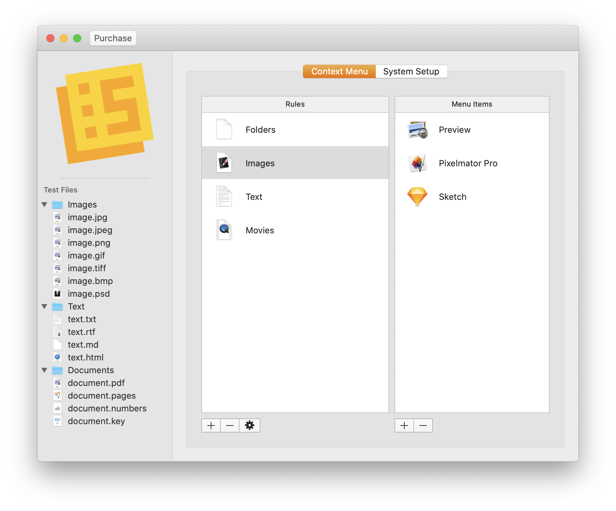Select image.jpeg in test files

point(90,230)
